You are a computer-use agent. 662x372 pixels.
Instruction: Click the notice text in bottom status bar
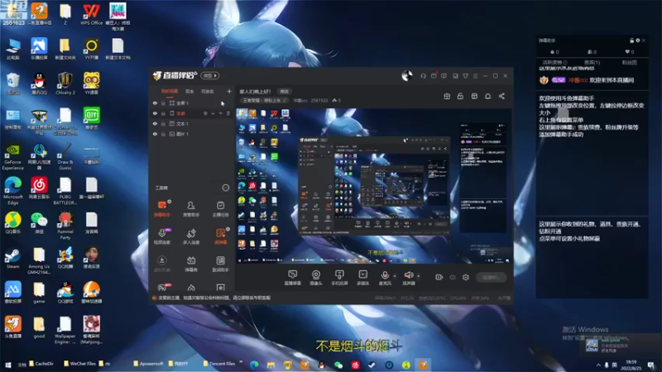coord(214,298)
